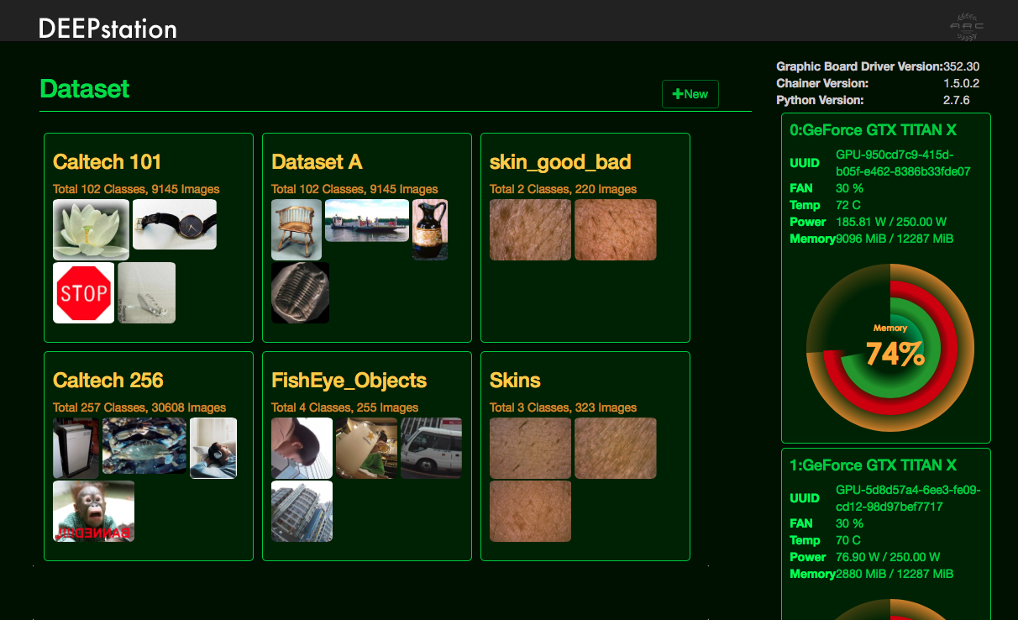Click the 74% memory gauge on GPU 0

coord(890,349)
